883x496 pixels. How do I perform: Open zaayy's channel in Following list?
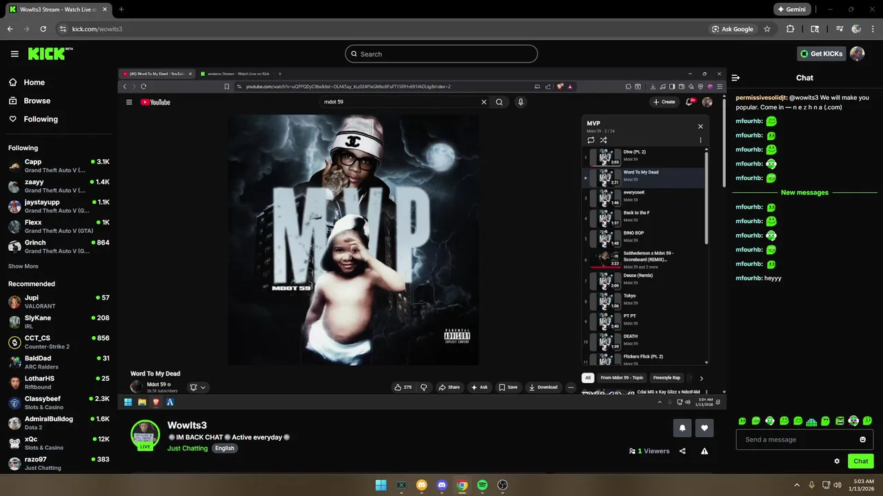tap(59, 186)
